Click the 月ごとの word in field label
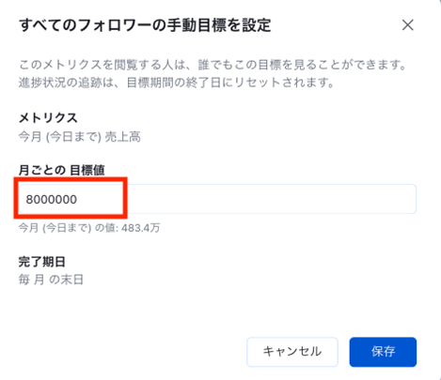Viewport: 441px width, 380px height. 42,170
